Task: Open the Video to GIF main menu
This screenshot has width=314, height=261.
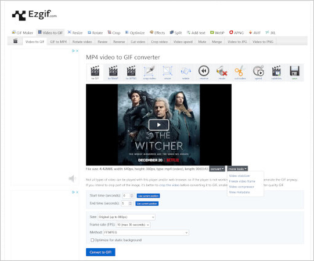Action: [x=50, y=32]
